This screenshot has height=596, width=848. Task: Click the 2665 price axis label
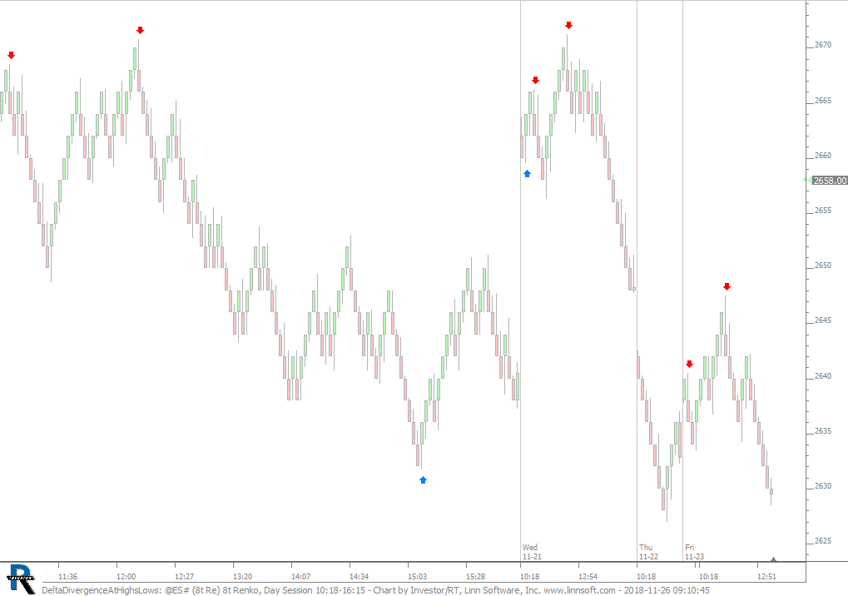coord(823,101)
